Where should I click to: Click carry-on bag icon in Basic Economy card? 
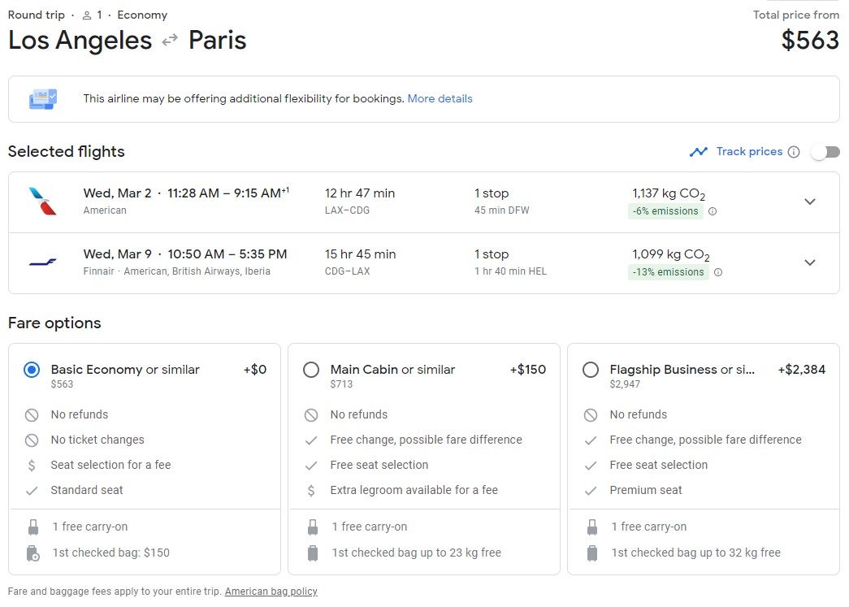(x=33, y=527)
